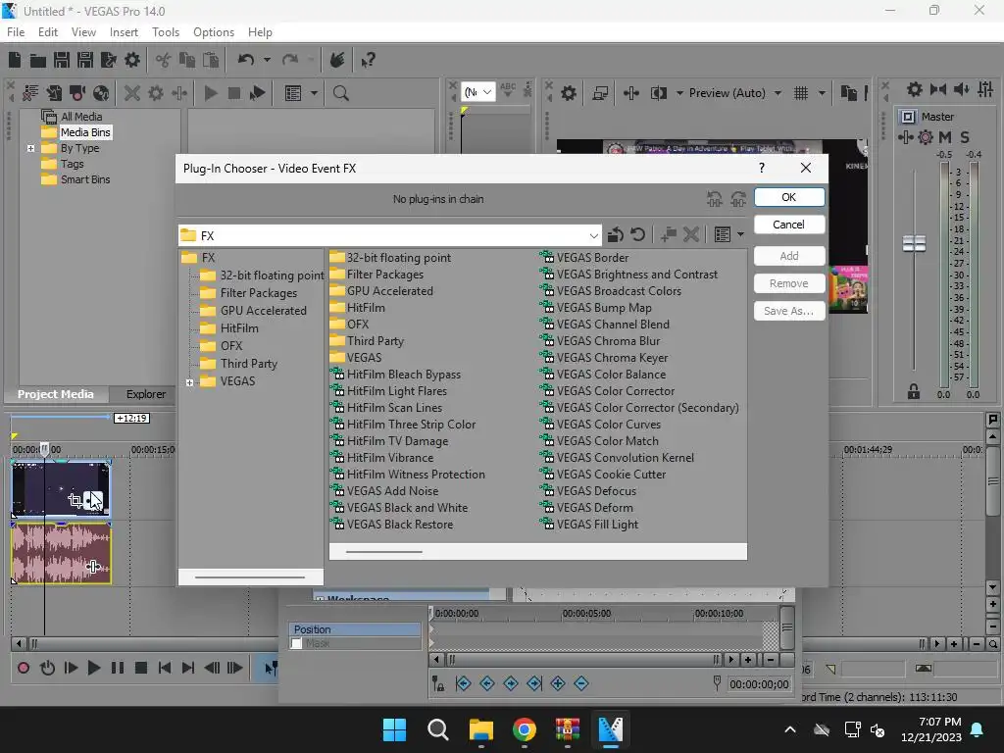
Task: Click the Search media magnifier icon
Action: coord(340,93)
